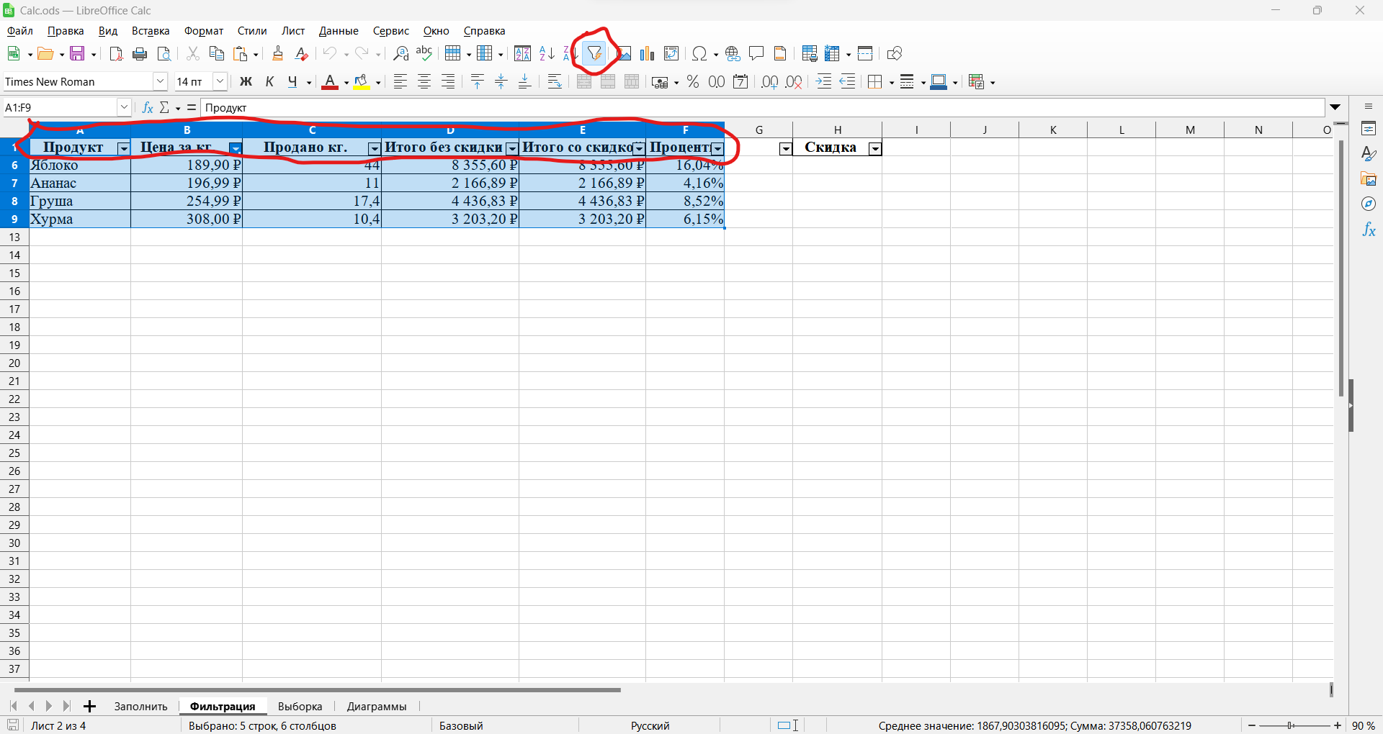
Task: Open the filter dropdown for Процент column
Action: coord(717,148)
